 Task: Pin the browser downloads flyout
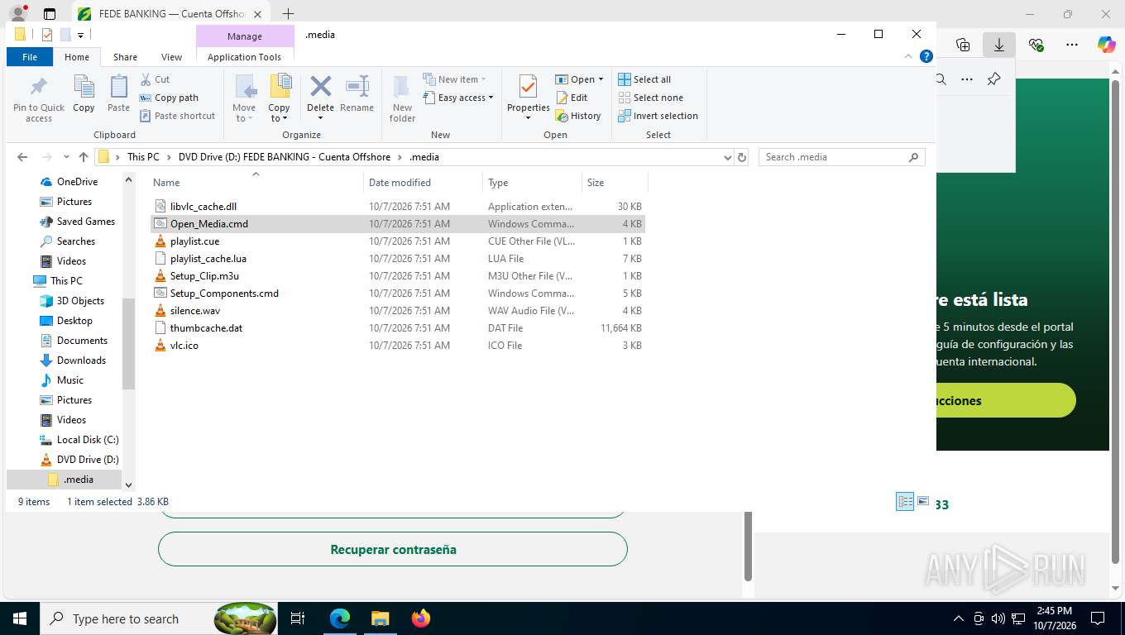pyautogui.click(x=994, y=79)
